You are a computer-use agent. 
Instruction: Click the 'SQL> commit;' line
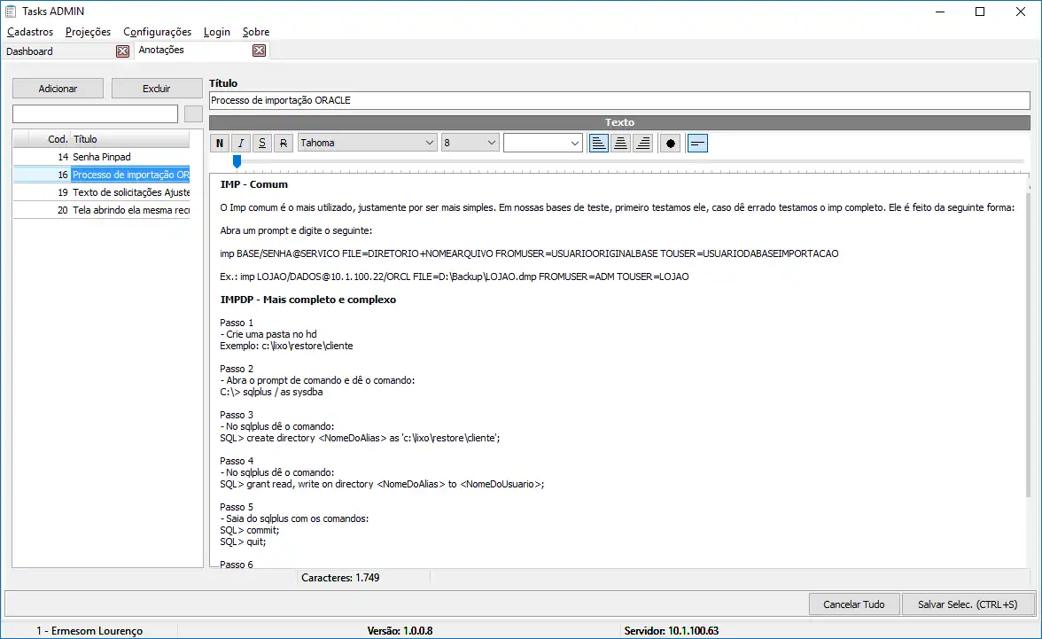(x=250, y=530)
